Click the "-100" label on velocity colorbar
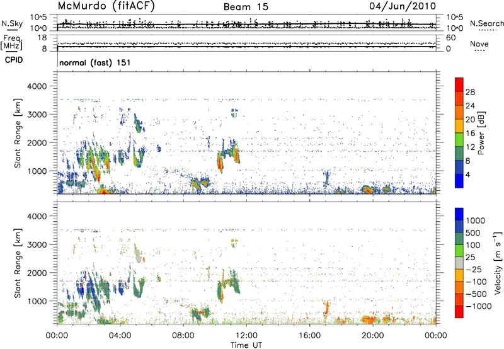Viewport: 504px width, 349px height. 475,282
